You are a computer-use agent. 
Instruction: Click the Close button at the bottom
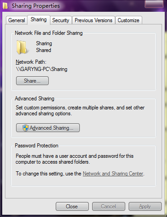pos(72,207)
